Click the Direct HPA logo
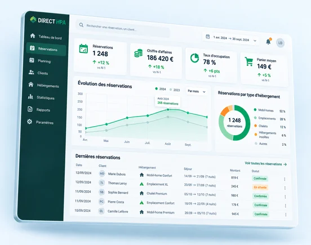Screen dimensions: 311x245 47,21
